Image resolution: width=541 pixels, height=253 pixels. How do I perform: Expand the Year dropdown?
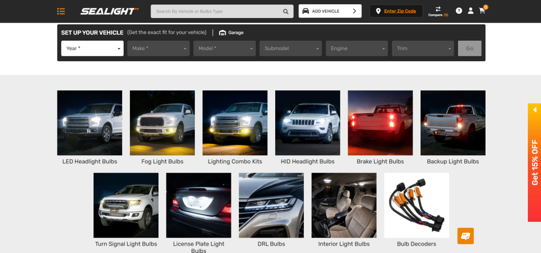pyautogui.click(x=92, y=49)
